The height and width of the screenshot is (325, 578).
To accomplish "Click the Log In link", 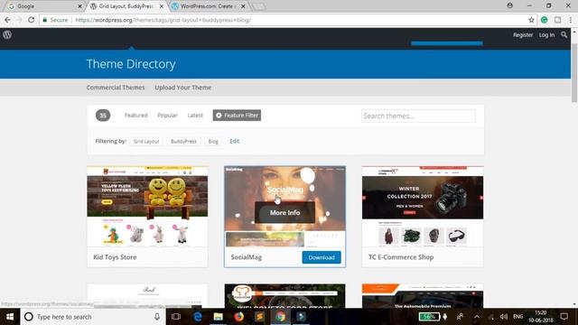I will pos(546,35).
